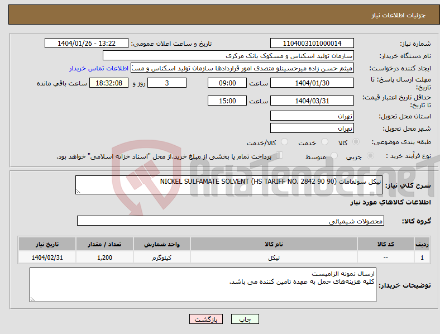Click the resize handle of description box
Screen dimensions: 440x334
tap(78, 192)
